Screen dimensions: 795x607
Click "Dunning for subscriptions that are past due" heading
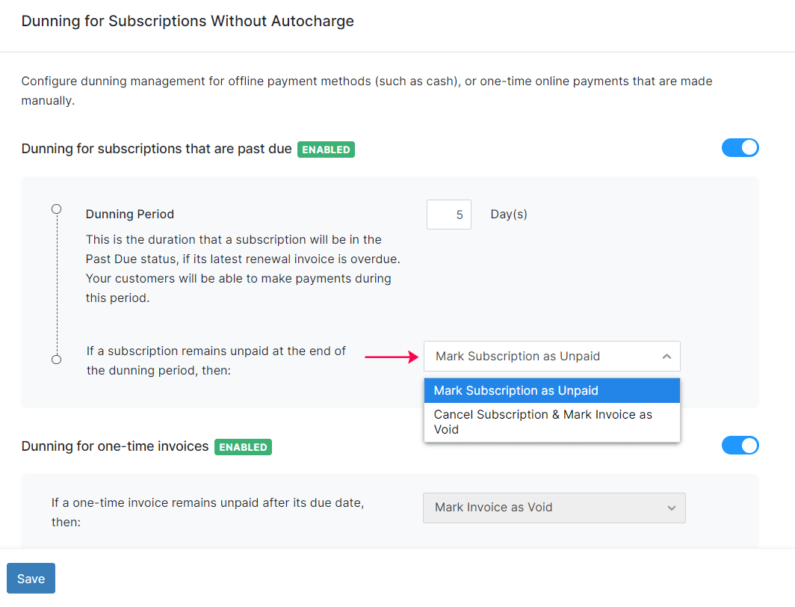click(156, 149)
